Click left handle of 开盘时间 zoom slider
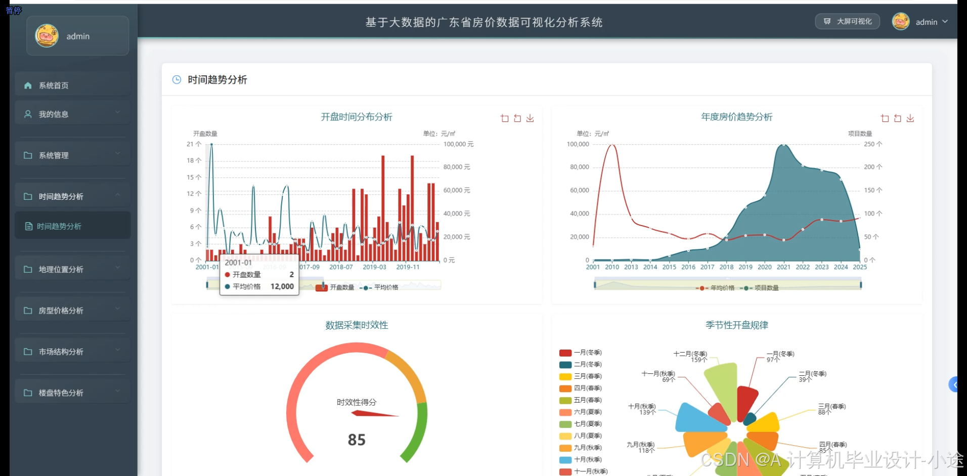 (207, 285)
